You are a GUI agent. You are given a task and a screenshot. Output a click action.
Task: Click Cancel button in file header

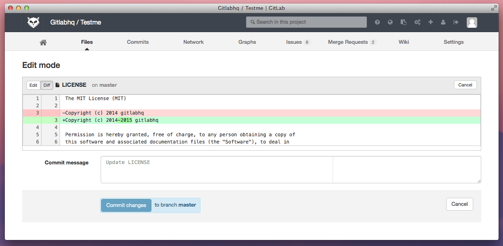tap(465, 85)
